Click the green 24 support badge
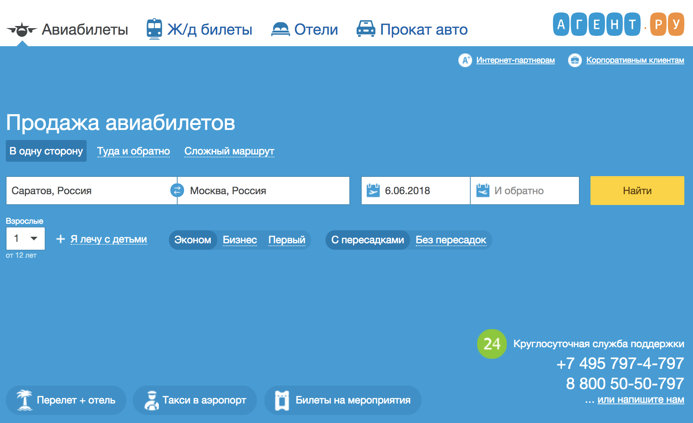Image resolution: width=693 pixels, height=423 pixels. coord(492,344)
